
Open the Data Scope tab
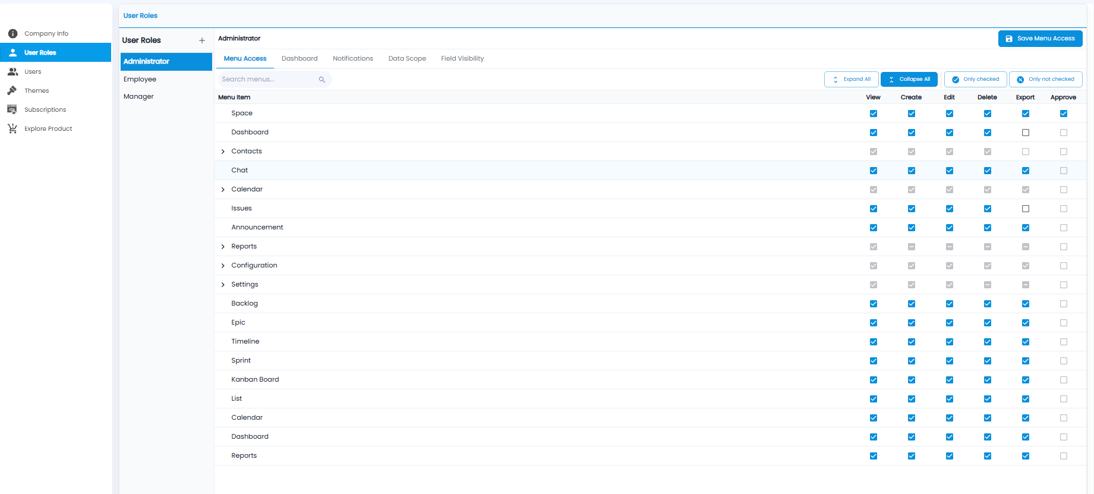coord(407,58)
